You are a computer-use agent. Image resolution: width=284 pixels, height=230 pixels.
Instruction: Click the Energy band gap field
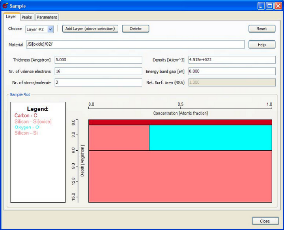click(x=232, y=71)
